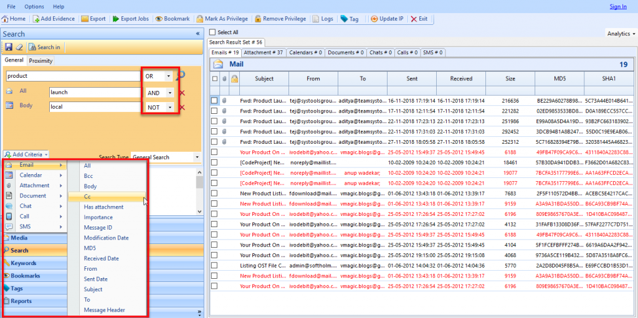Click the Sign In link
The width and height of the screenshot is (638, 318).
618,6
